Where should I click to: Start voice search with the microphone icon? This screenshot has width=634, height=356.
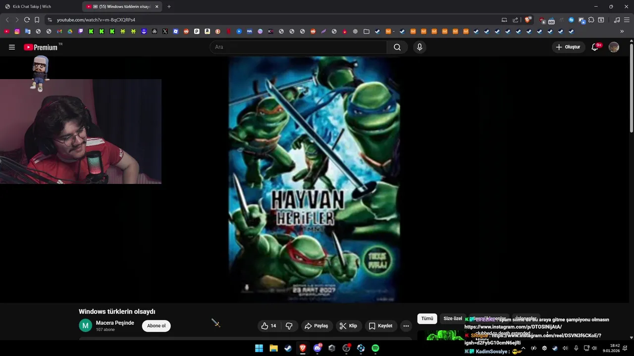420,47
